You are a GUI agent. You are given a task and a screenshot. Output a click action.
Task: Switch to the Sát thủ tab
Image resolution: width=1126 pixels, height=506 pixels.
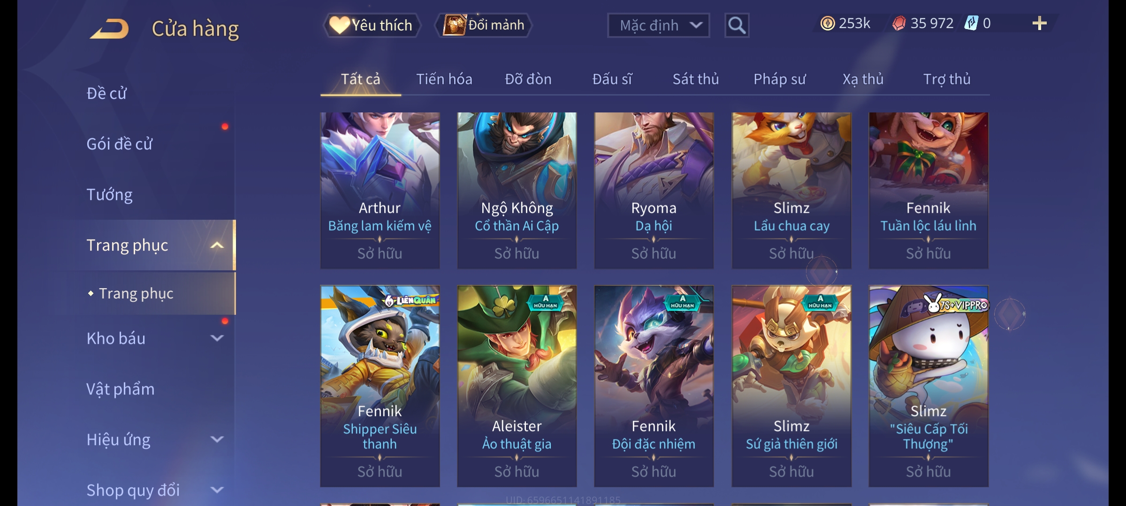point(696,79)
